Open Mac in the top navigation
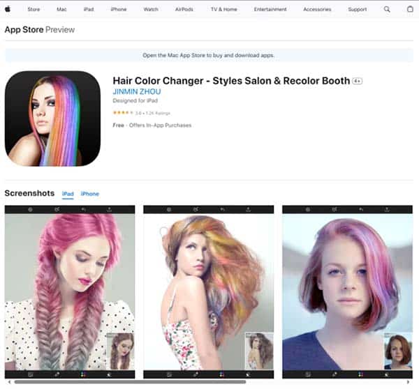Viewport: 419px width, 389px height. pos(61,9)
